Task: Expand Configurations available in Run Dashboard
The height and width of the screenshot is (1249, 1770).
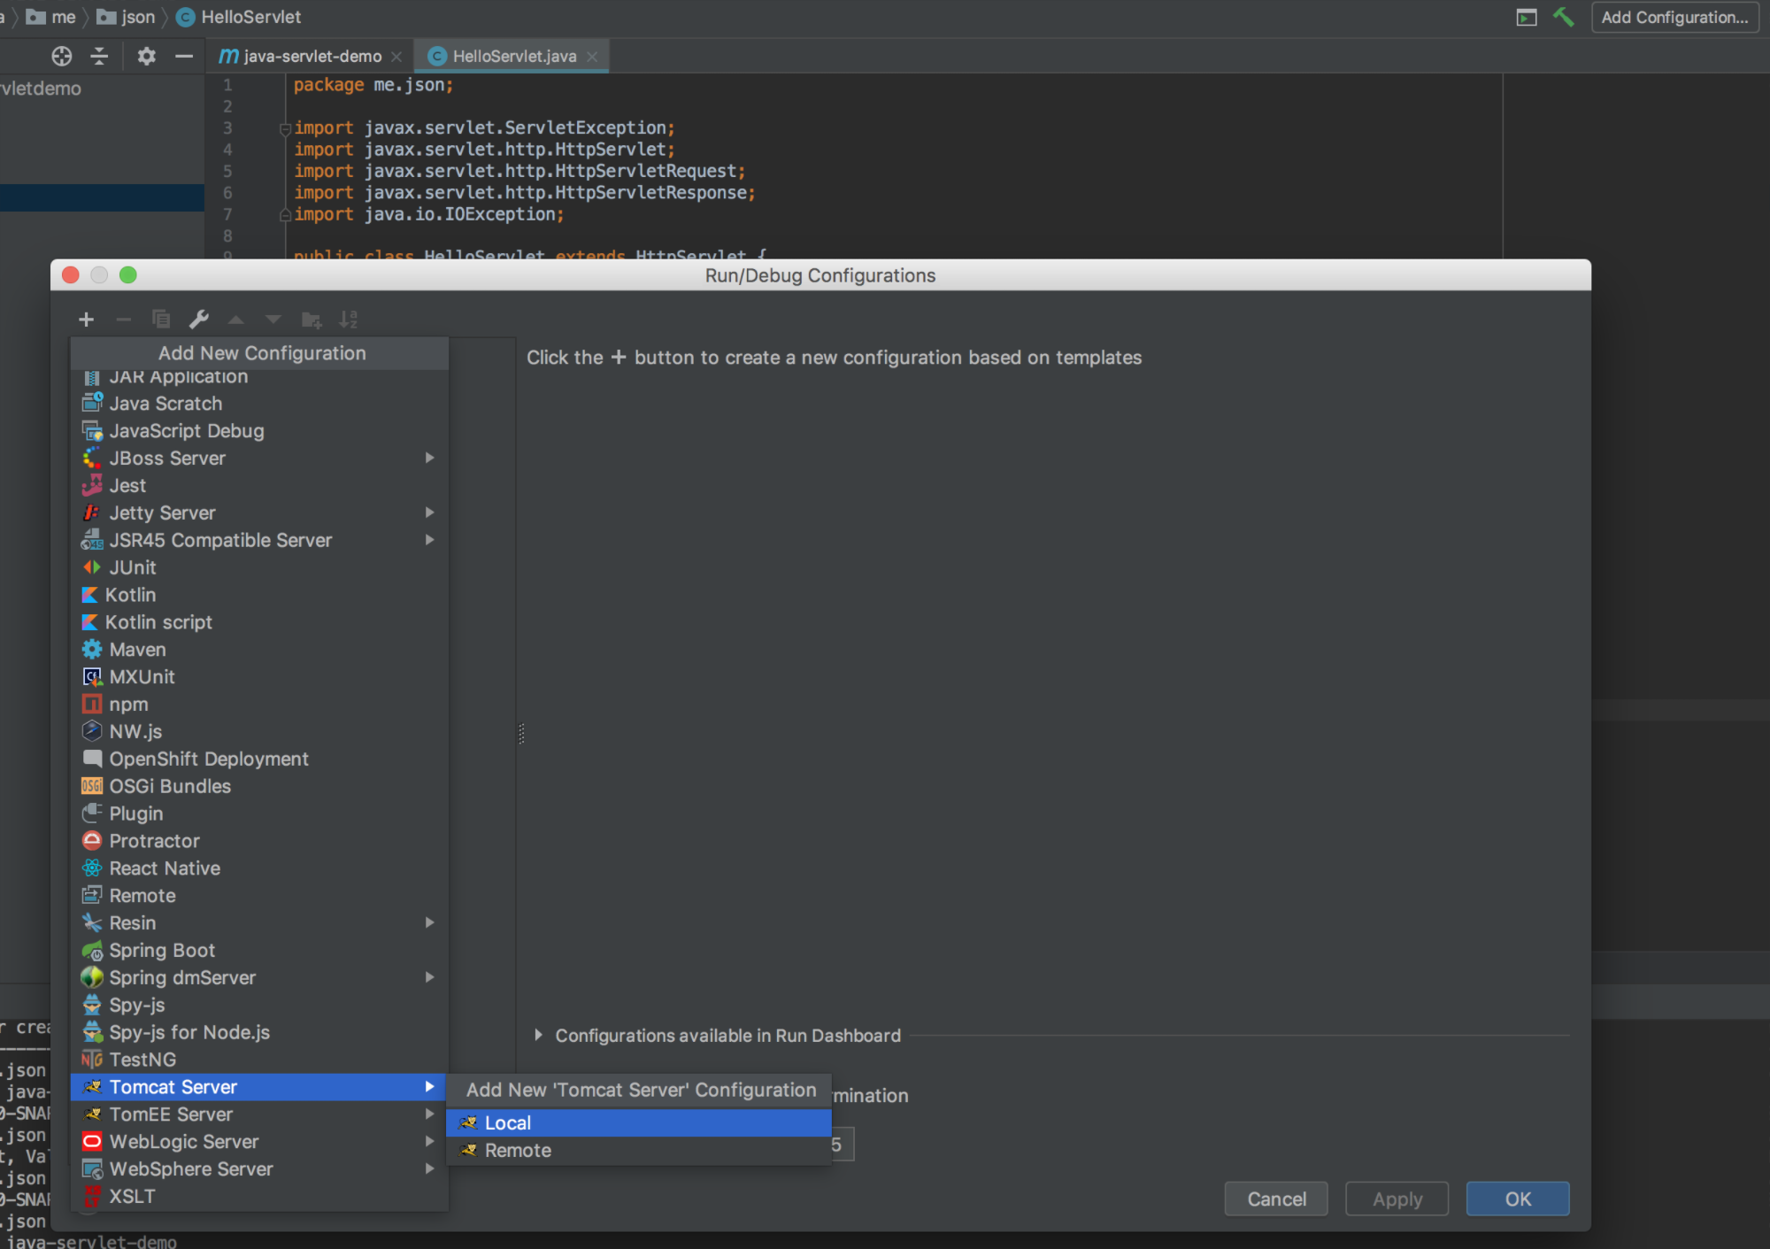Action: point(539,1035)
